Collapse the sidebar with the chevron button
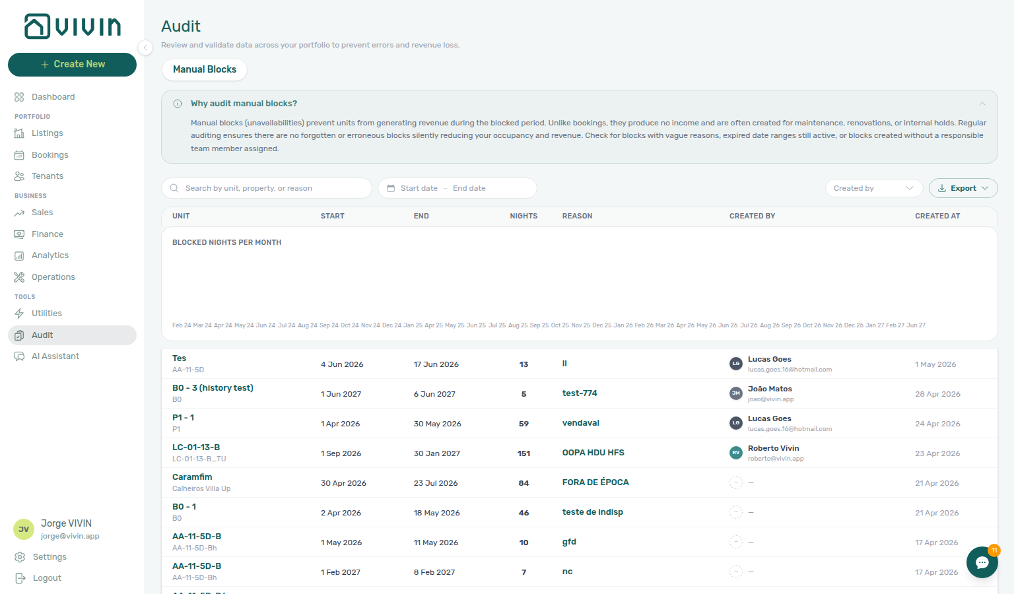Viewport: 1014px width, 594px height. (x=145, y=47)
